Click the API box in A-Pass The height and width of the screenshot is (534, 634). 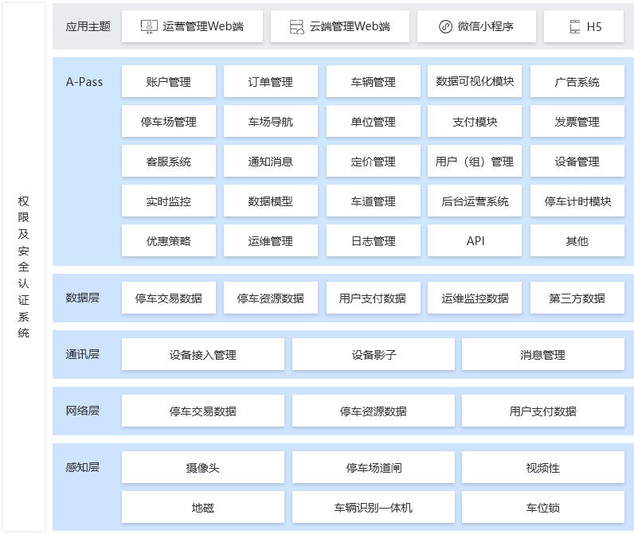475,241
